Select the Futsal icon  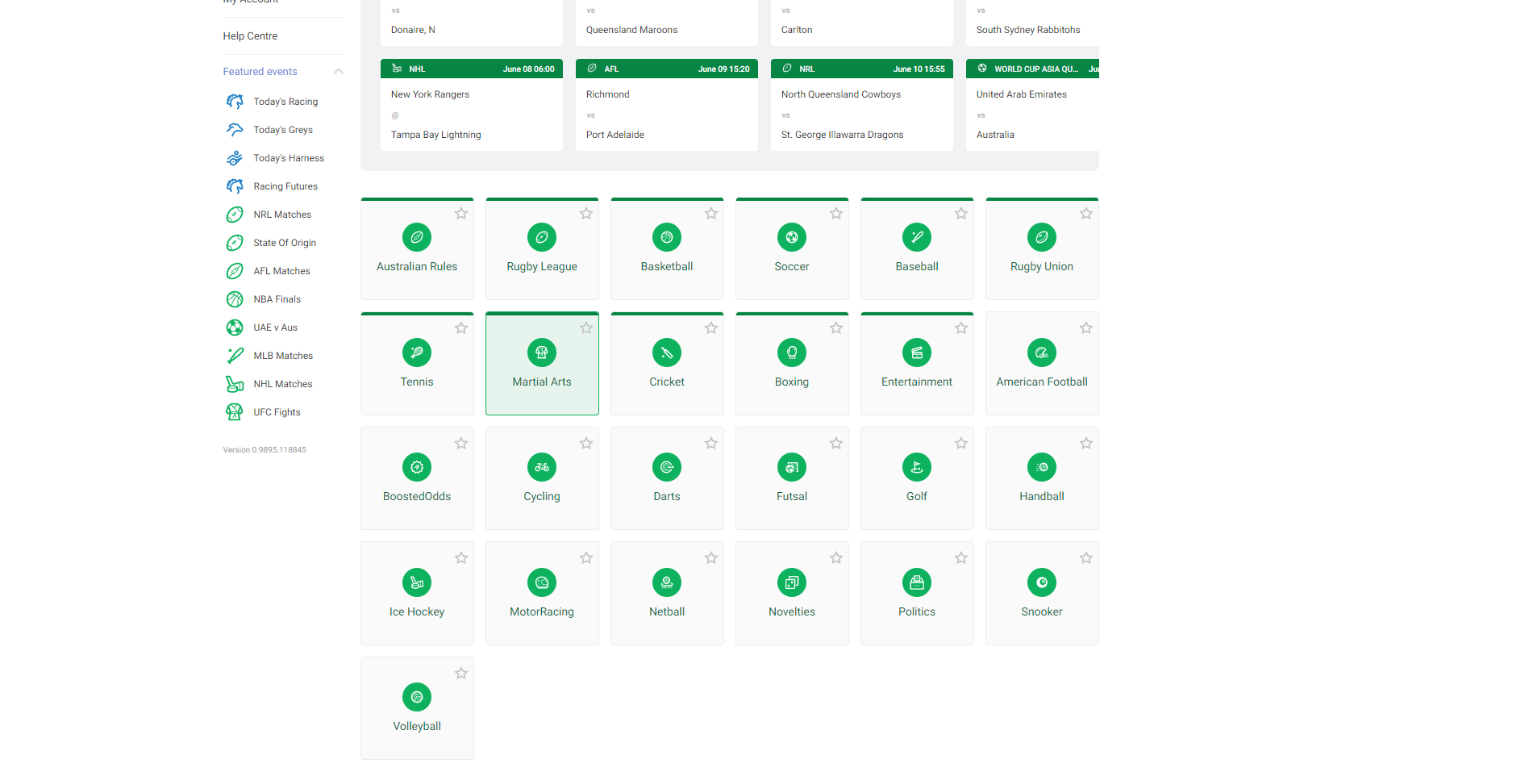(792, 467)
